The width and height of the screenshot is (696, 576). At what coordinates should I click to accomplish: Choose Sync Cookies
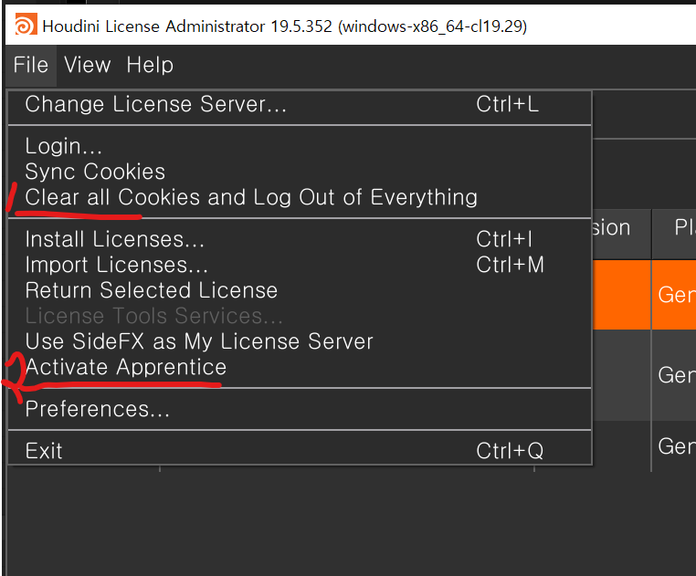tap(300, 172)
